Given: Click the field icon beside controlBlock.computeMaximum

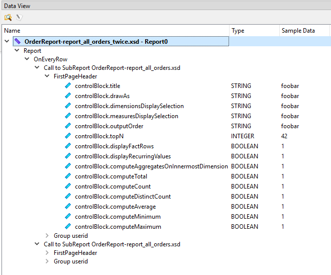Looking at the screenshot, I should 68,227.
